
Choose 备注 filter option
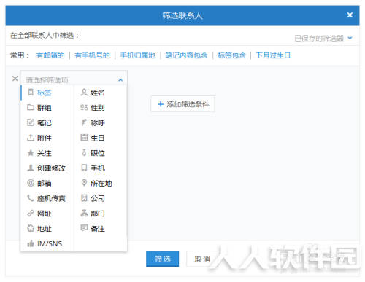click(x=101, y=228)
